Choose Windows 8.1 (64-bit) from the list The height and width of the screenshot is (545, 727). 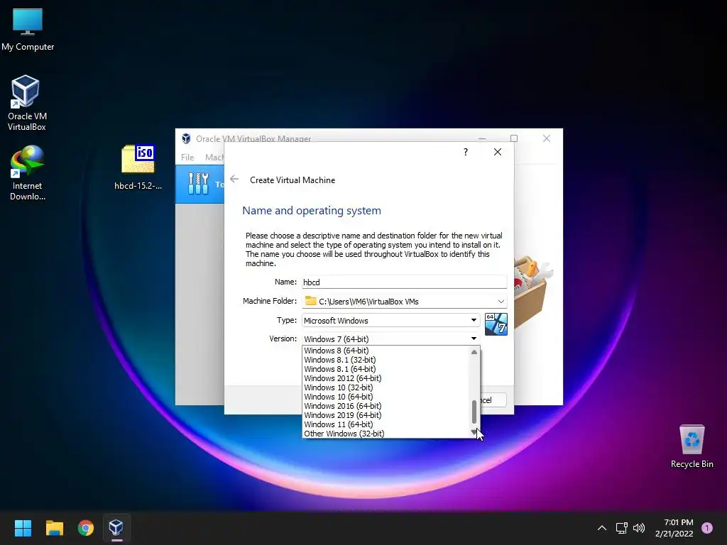click(x=386, y=369)
